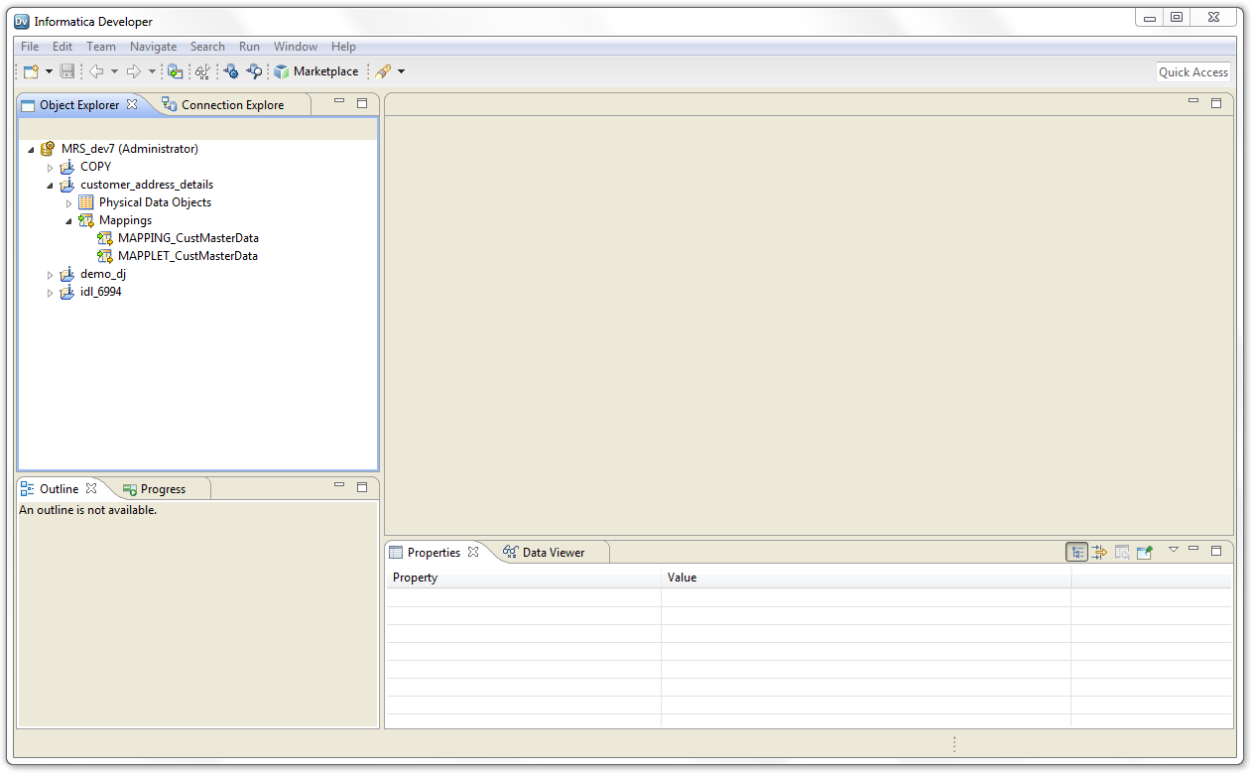Open the dropdown arrow next to New

[49, 71]
